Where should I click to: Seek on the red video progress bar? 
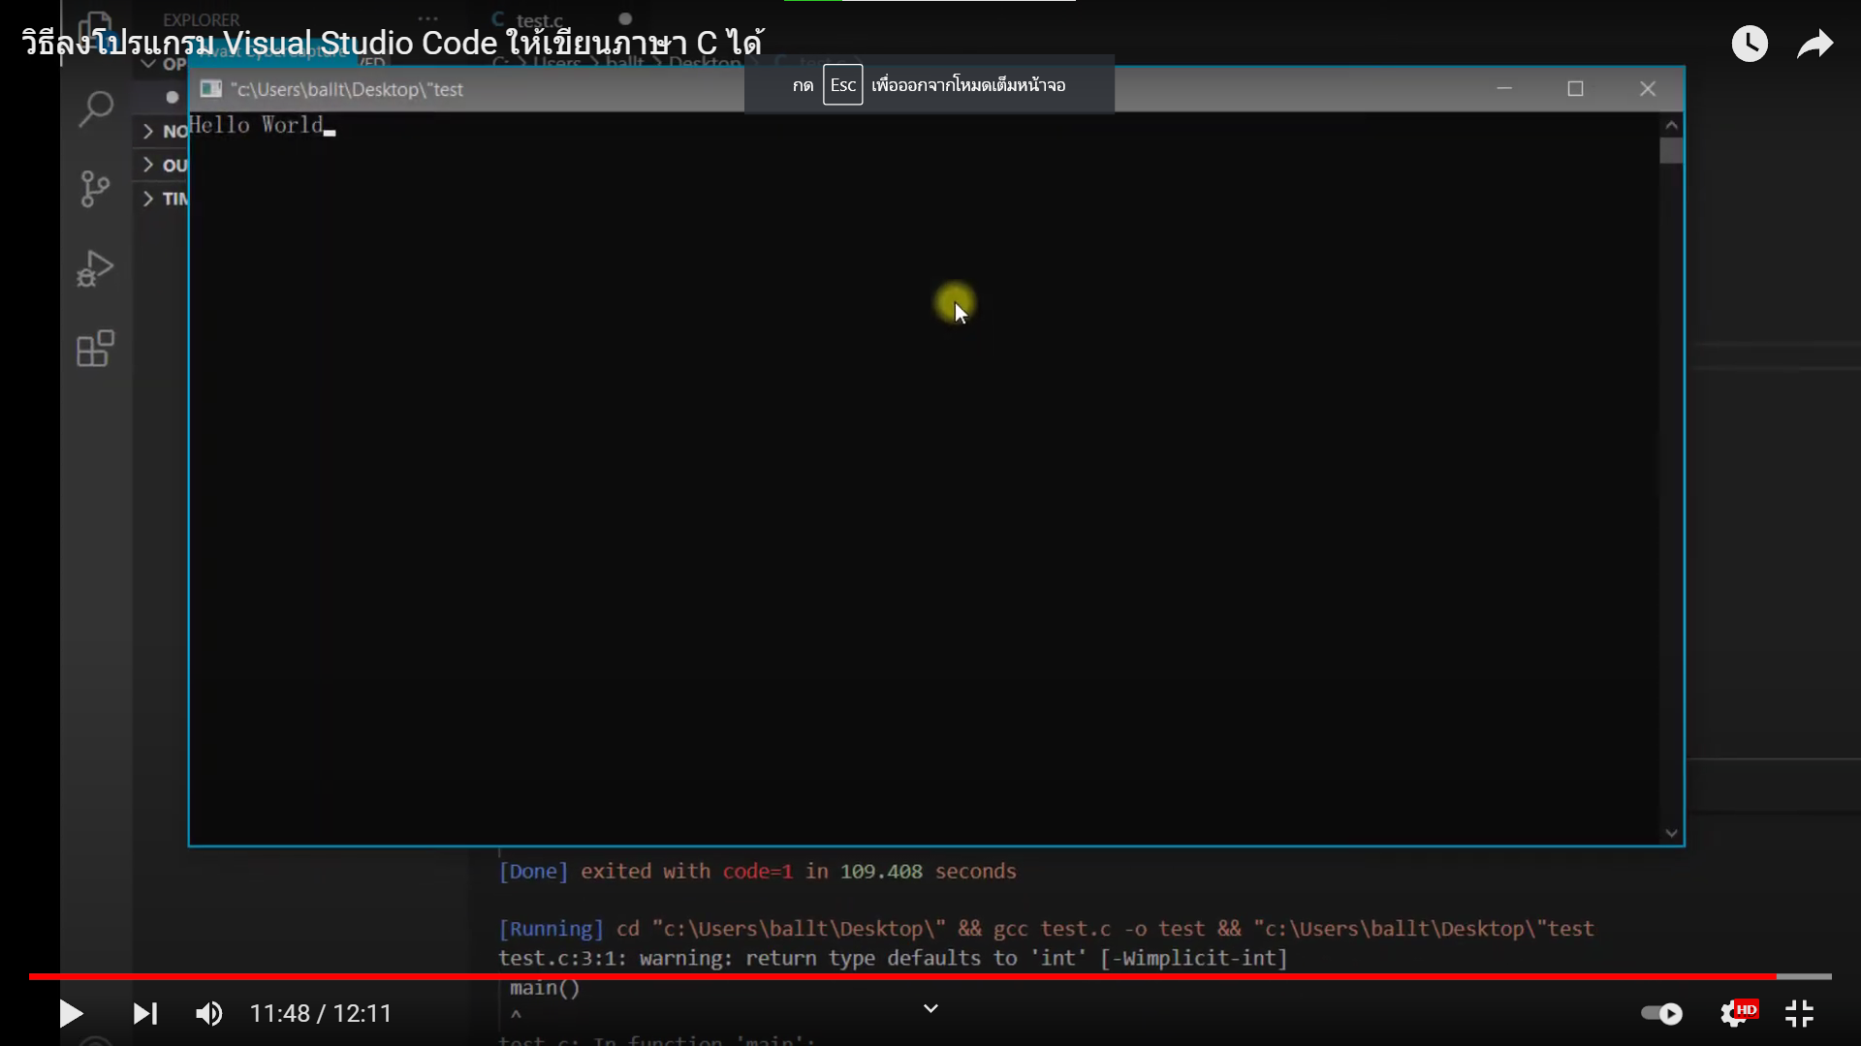point(930,976)
